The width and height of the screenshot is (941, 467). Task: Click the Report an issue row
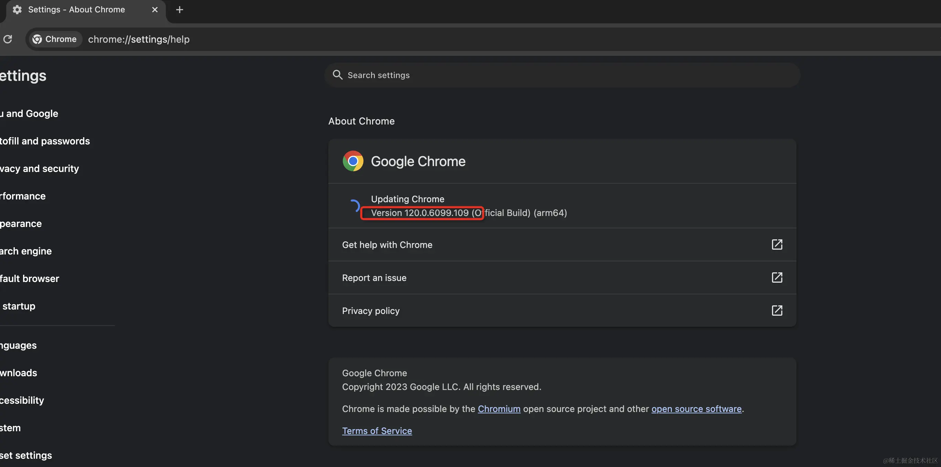[x=562, y=278]
